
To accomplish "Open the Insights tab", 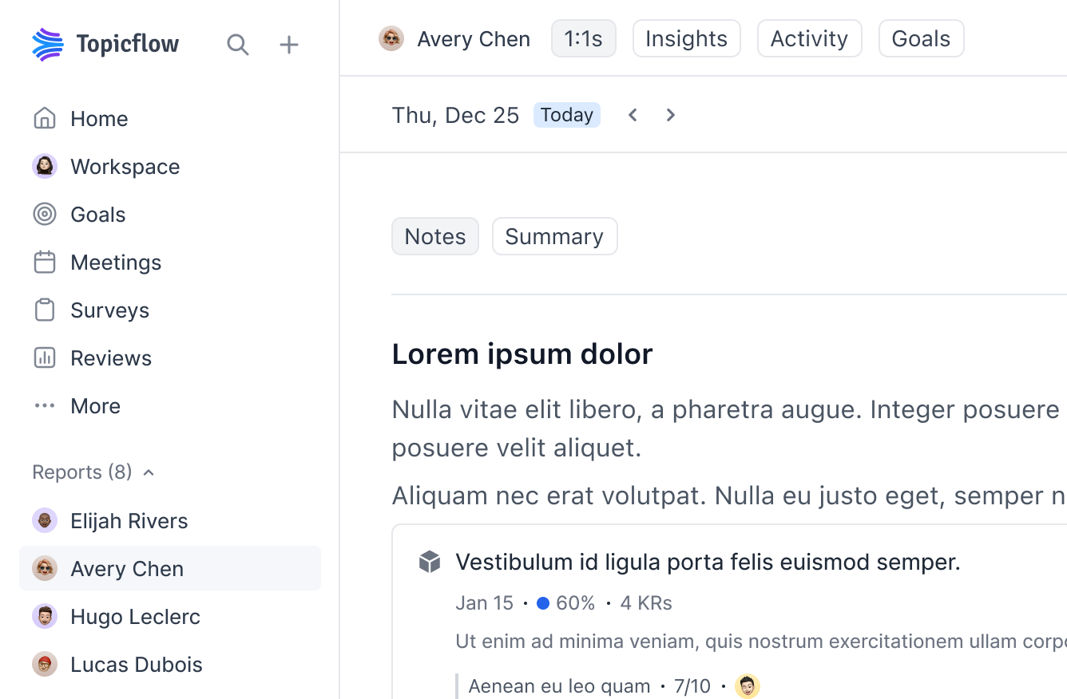I will pos(686,38).
